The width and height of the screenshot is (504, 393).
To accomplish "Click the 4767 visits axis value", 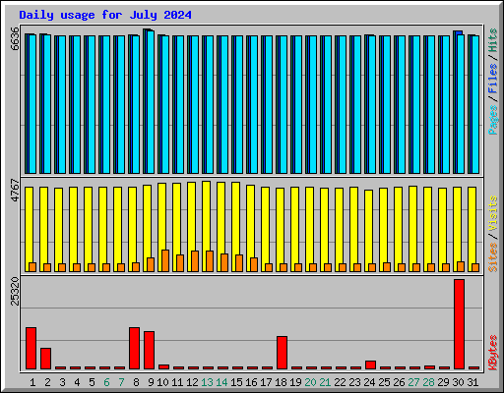I will coord(15,190).
